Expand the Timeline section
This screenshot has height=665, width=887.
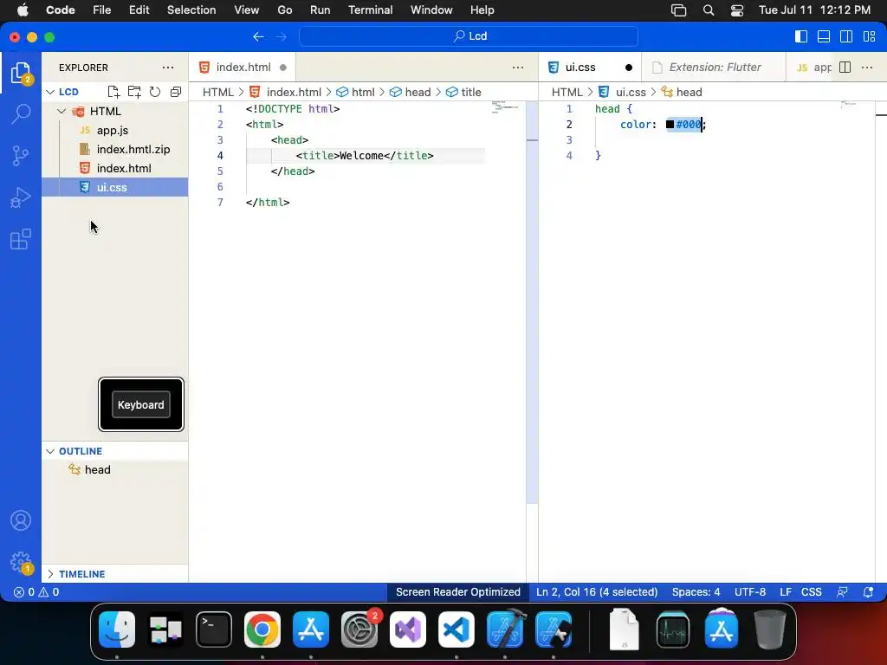pos(50,574)
